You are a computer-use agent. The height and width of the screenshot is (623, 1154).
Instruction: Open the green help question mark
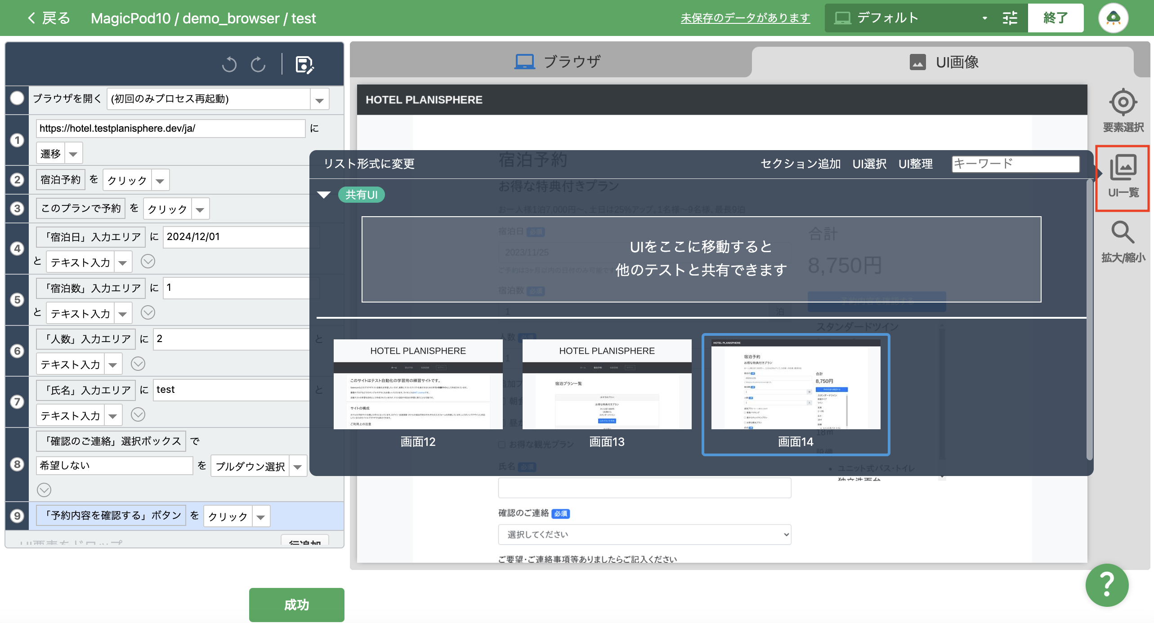click(1107, 585)
